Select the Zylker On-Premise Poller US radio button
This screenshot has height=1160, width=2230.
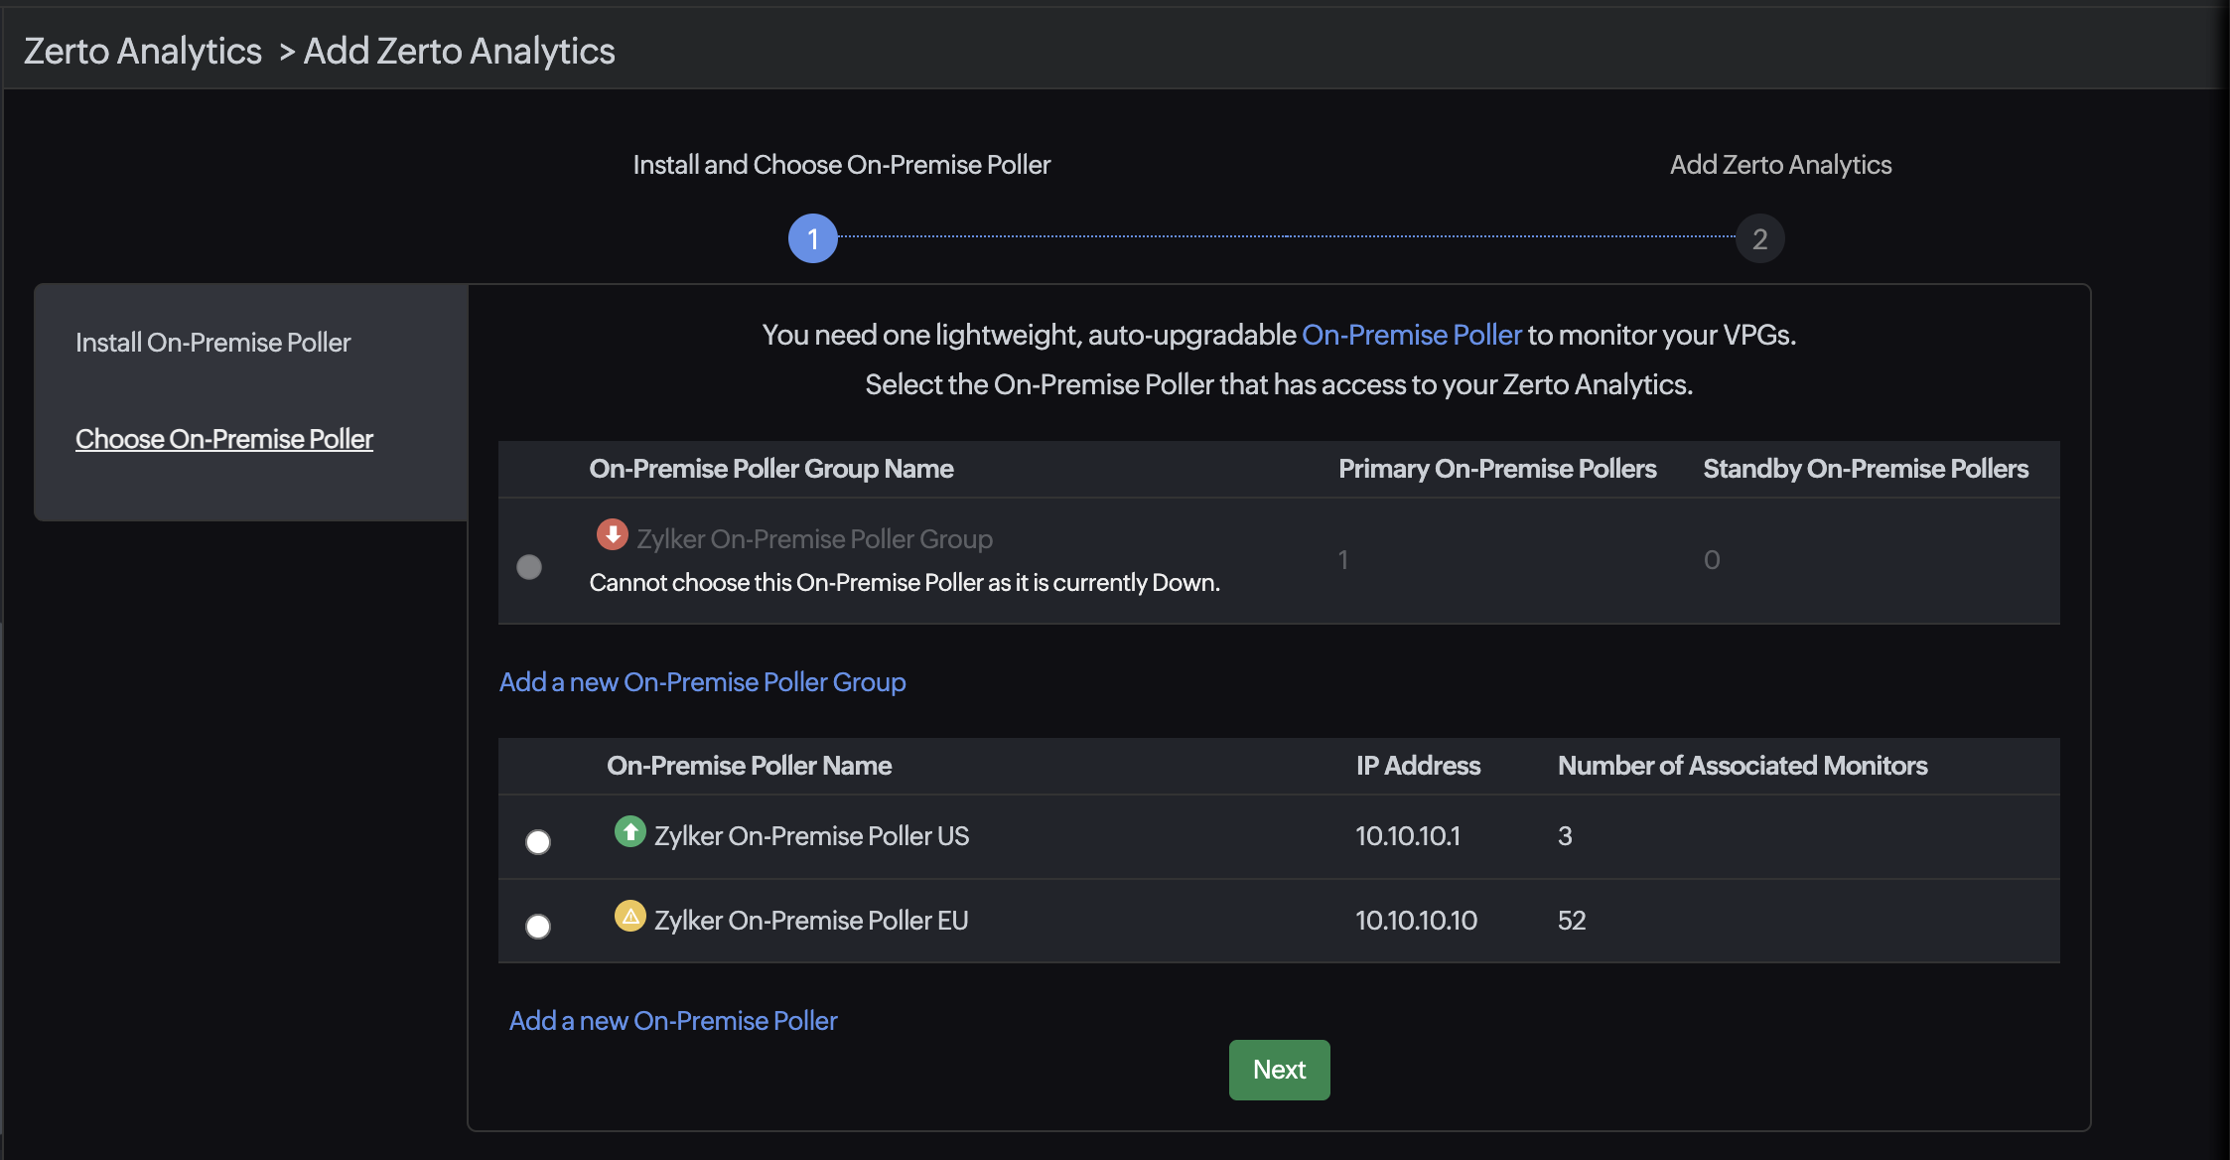coord(538,842)
